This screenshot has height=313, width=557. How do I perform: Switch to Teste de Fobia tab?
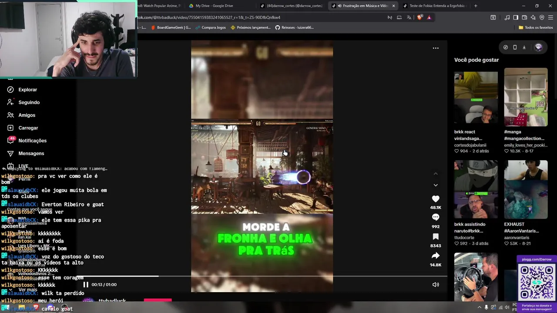pos(435,6)
